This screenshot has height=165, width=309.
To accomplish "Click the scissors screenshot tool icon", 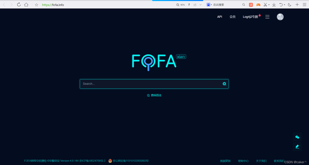I will [266, 5].
